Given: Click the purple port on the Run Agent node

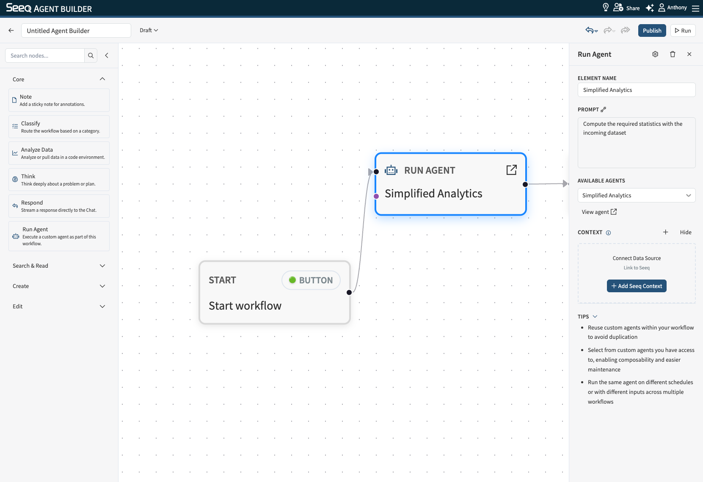Looking at the screenshot, I should click(x=376, y=196).
